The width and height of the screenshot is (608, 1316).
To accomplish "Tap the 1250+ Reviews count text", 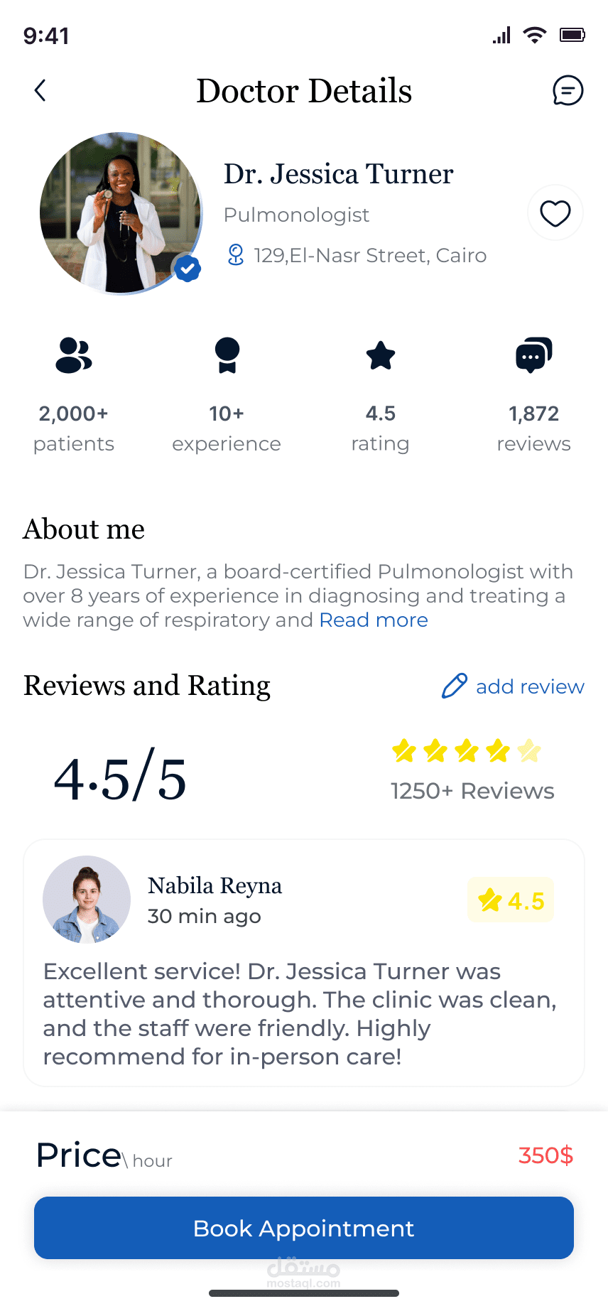I will tap(472, 791).
